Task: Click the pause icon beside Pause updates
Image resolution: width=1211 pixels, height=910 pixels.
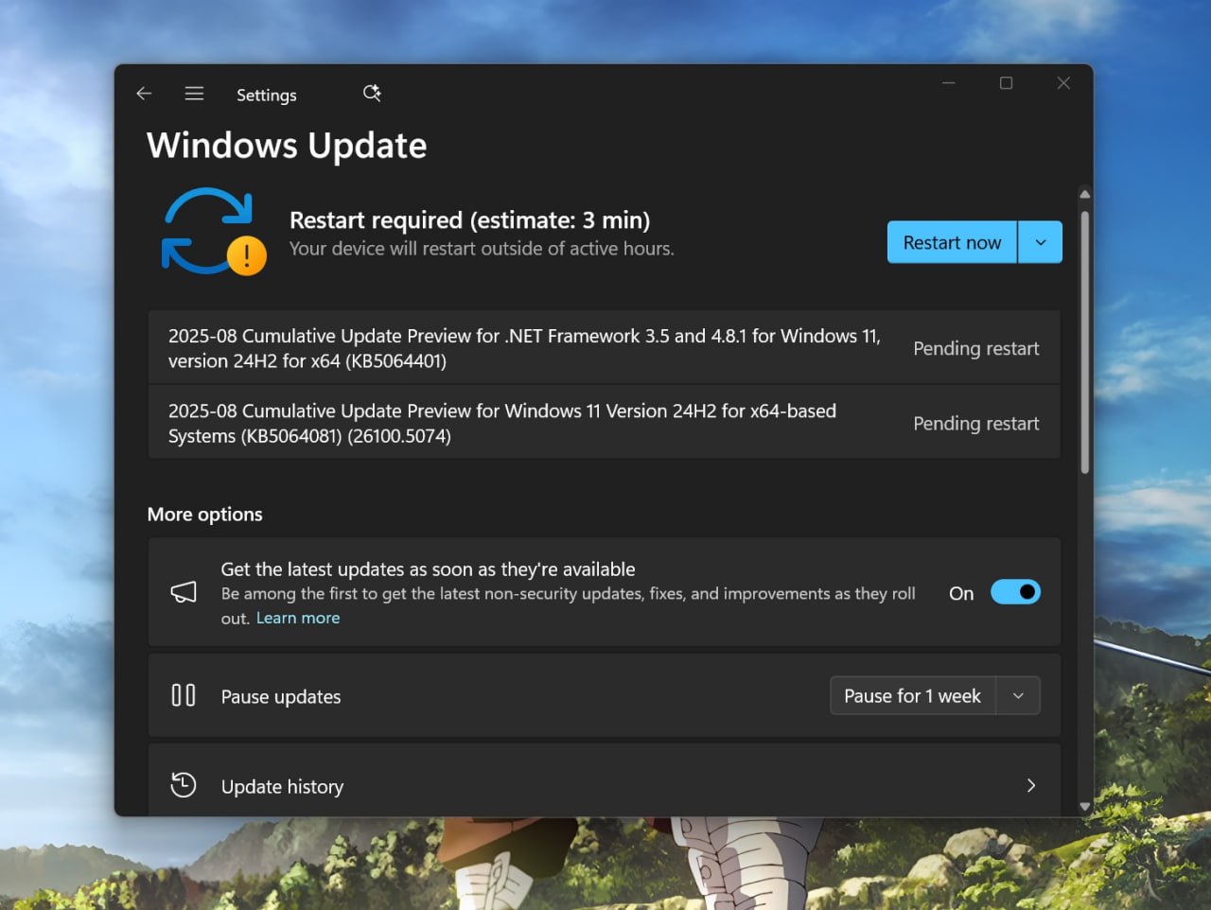Action: [x=183, y=694]
